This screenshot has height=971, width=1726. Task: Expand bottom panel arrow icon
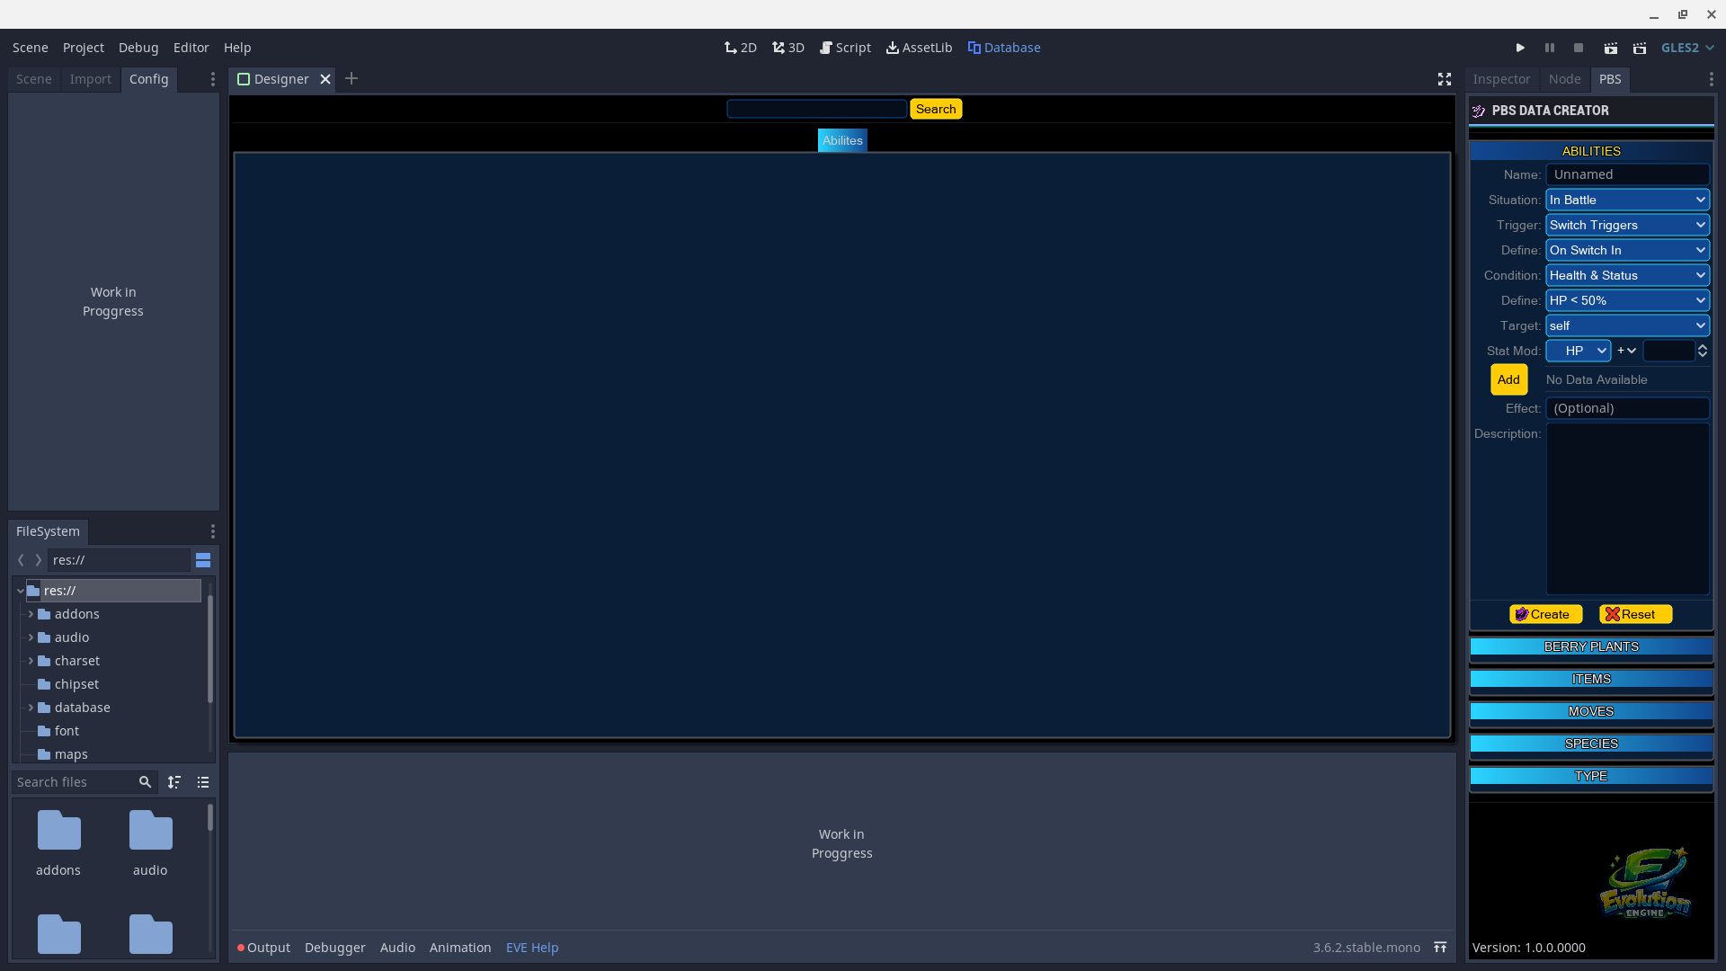1440,948
